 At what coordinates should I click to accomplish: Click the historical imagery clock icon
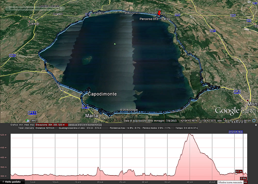[x=27, y=120]
